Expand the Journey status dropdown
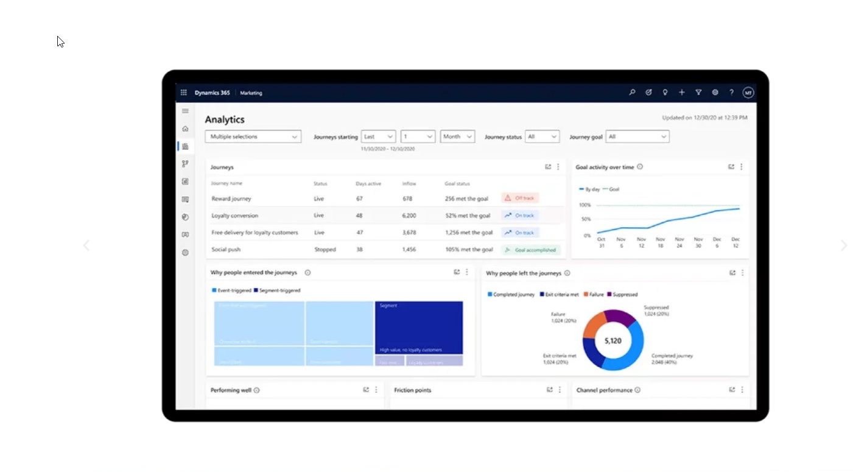The height and width of the screenshot is (472, 853). click(x=542, y=137)
